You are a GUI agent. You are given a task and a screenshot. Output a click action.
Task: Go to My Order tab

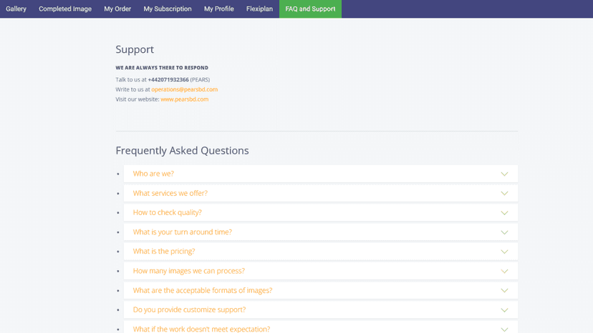click(117, 9)
